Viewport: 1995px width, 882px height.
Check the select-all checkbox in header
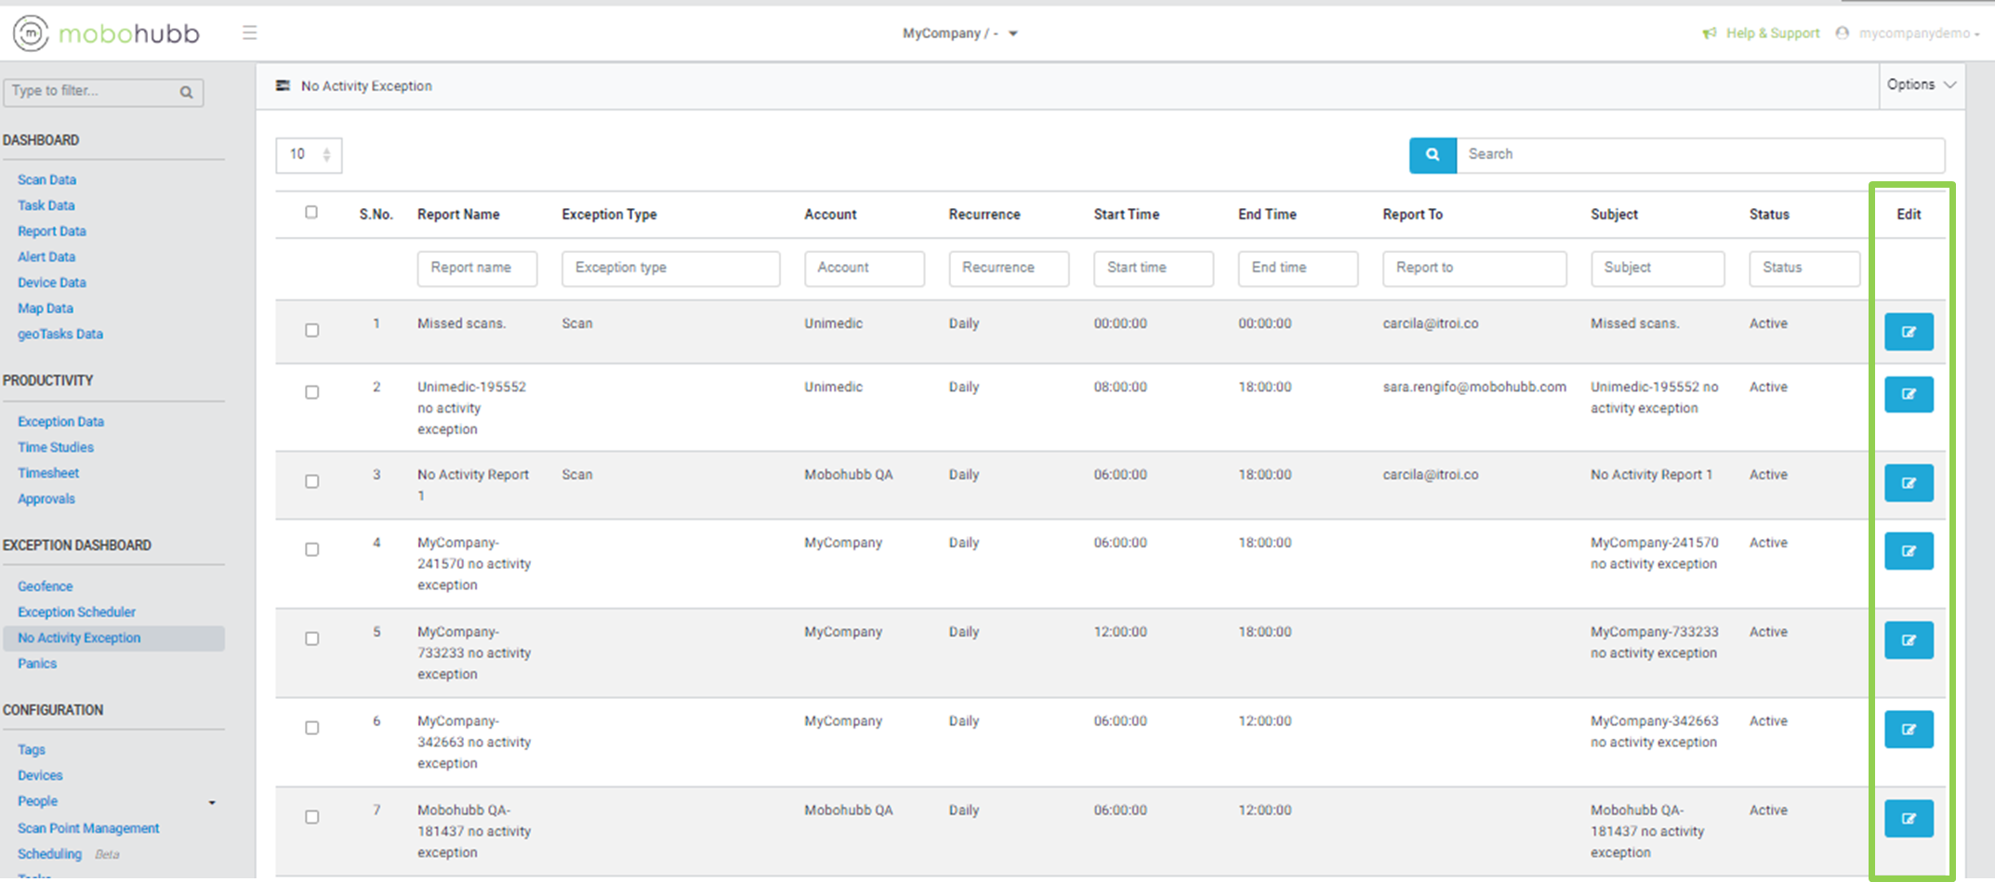click(x=311, y=213)
